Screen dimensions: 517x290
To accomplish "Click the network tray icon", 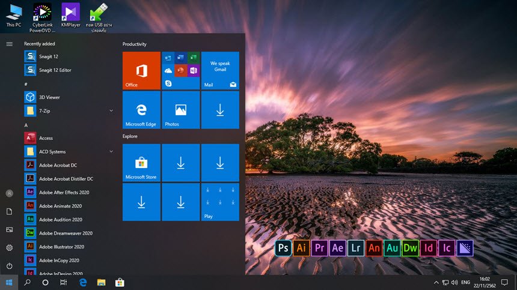I will click(445, 282).
